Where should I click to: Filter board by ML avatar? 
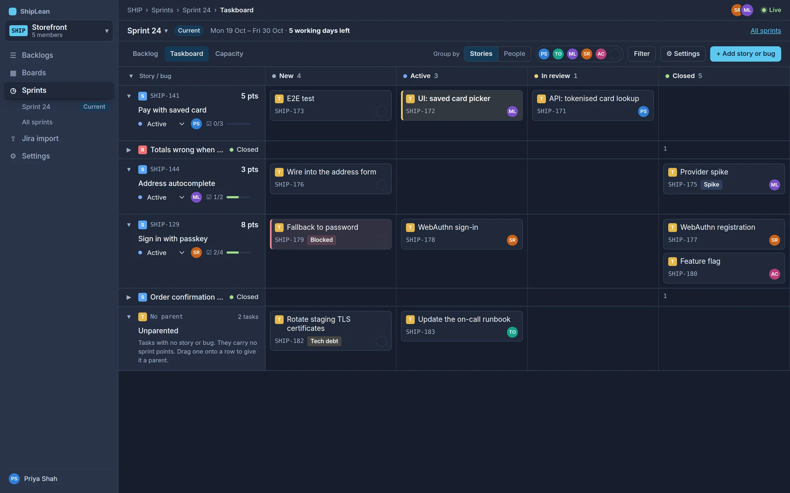[x=572, y=54]
